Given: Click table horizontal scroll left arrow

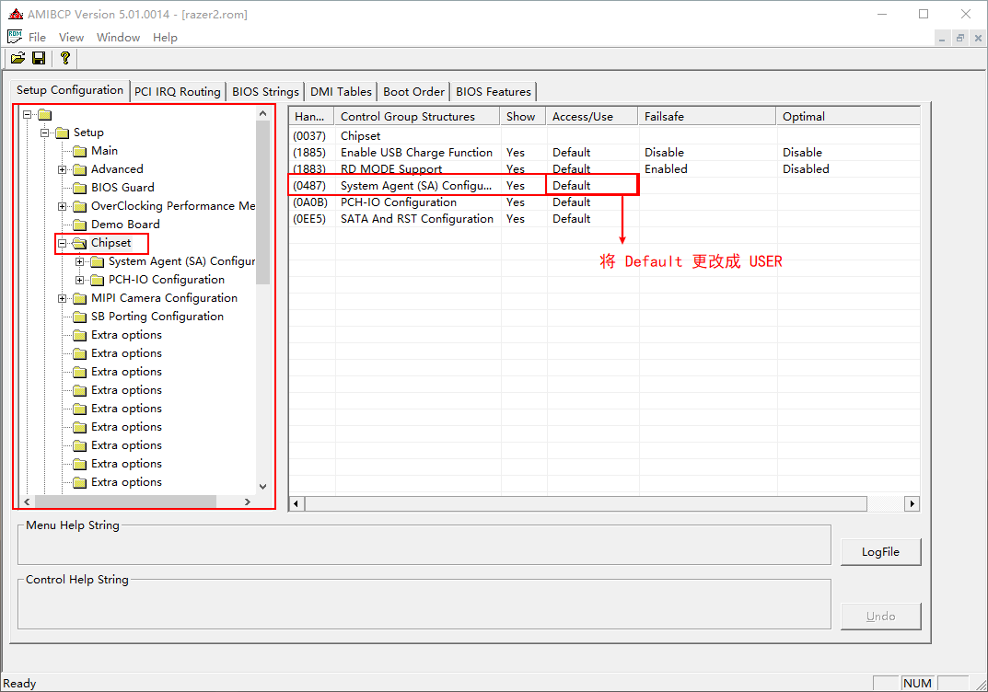Looking at the screenshot, I should coord(296,503).
